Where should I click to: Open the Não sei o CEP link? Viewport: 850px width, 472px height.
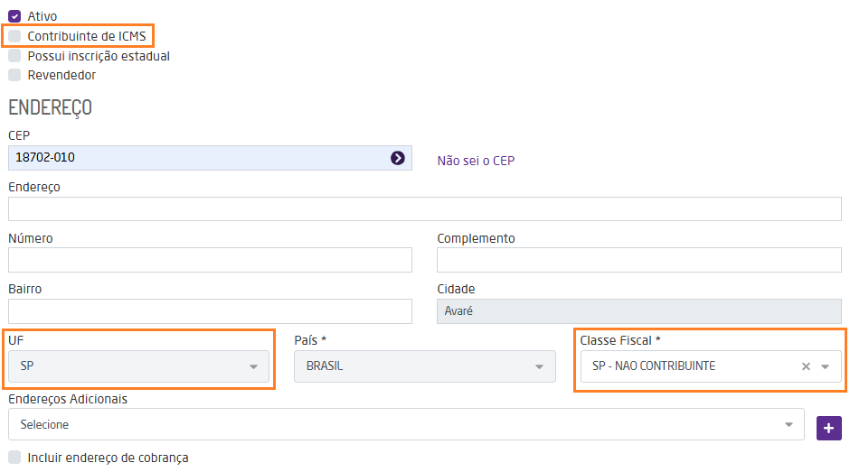click(x=476, y=161)
